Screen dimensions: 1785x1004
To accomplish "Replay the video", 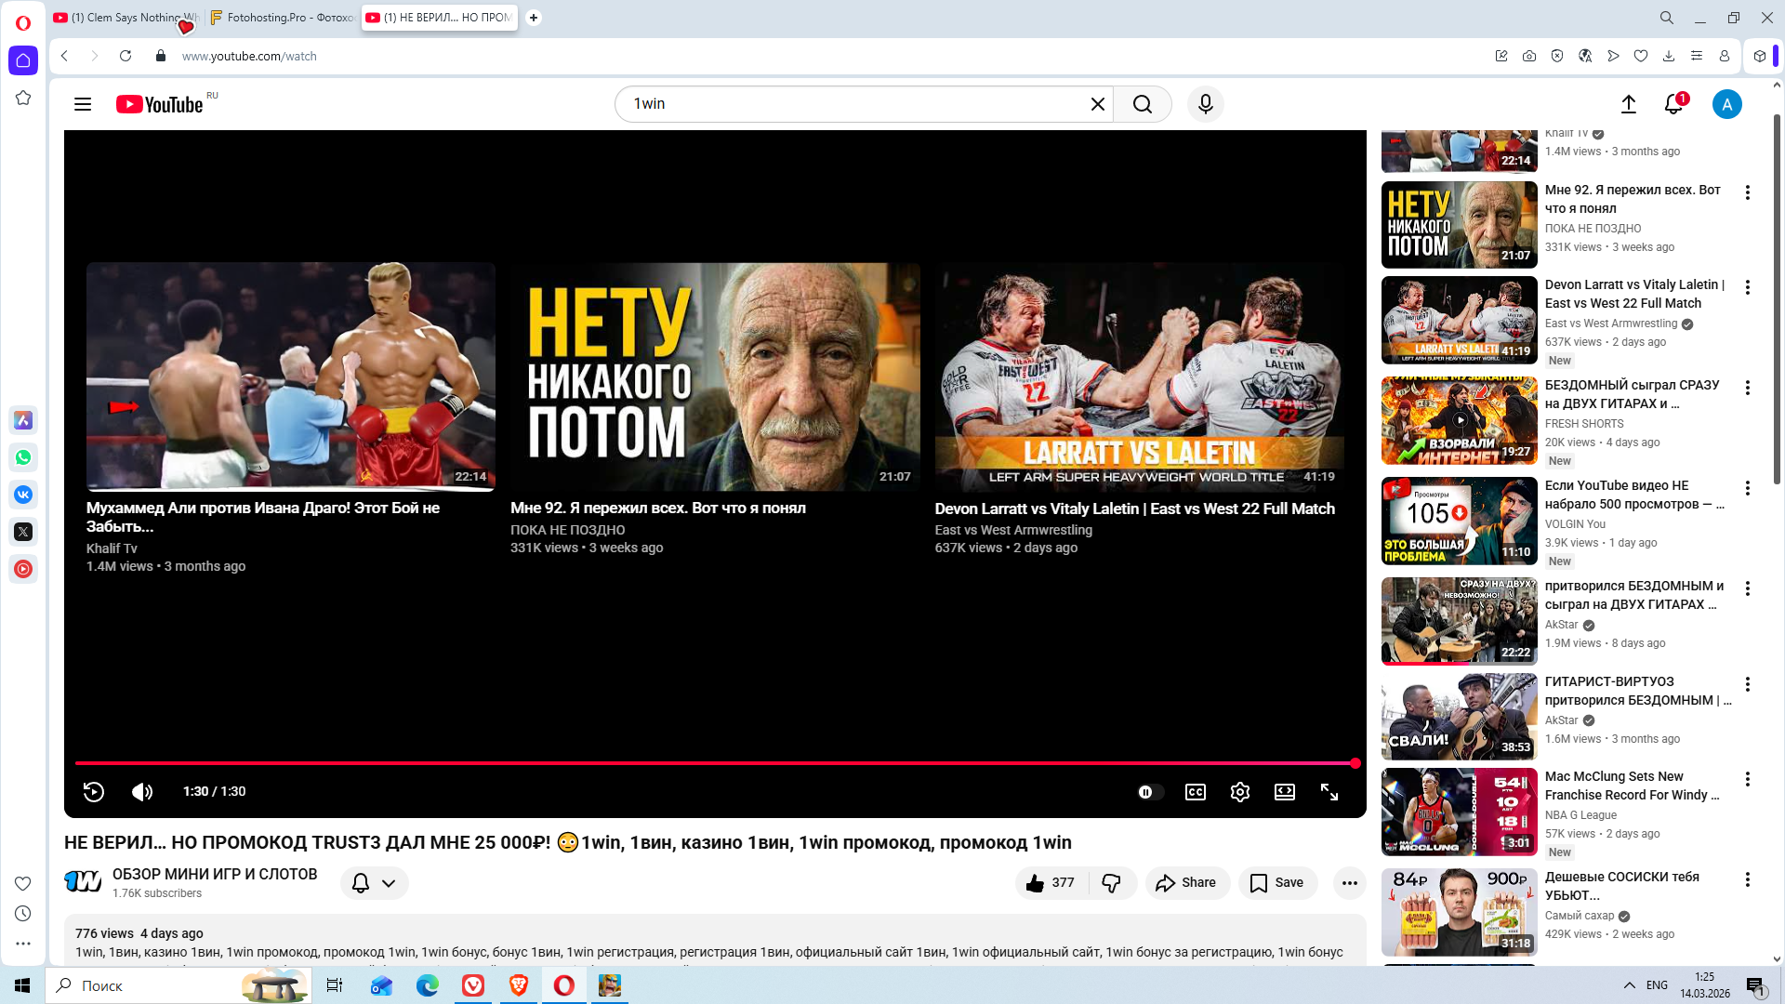I will tap(94, 792).
